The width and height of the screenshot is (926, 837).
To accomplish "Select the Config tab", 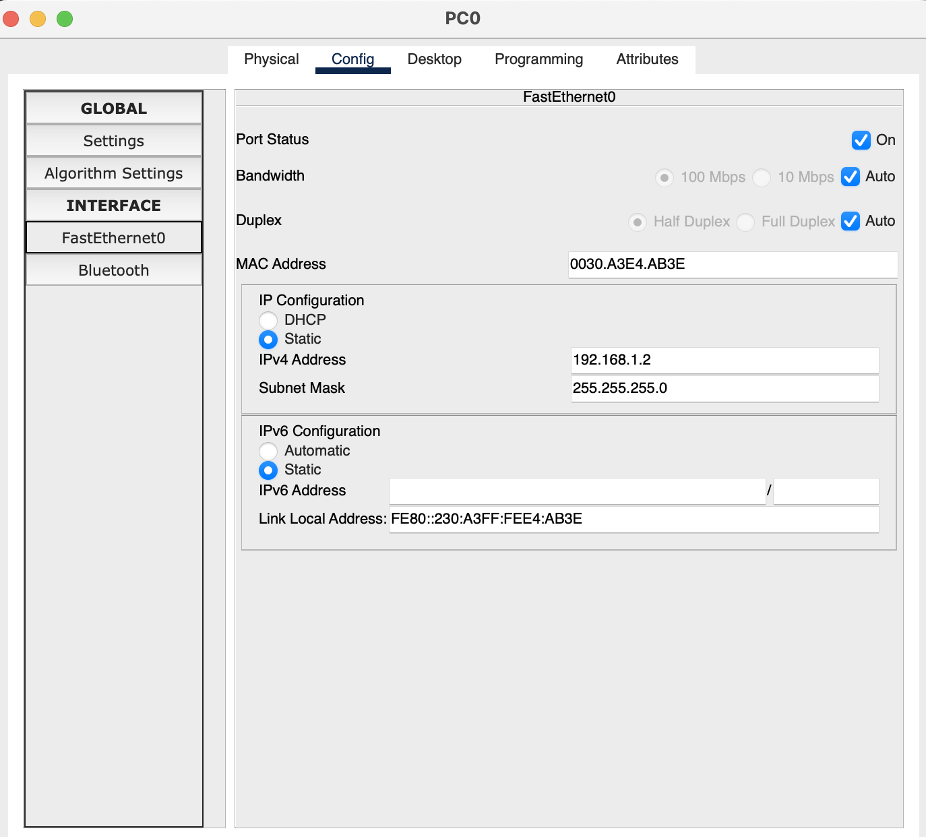I will click(352, 59).
